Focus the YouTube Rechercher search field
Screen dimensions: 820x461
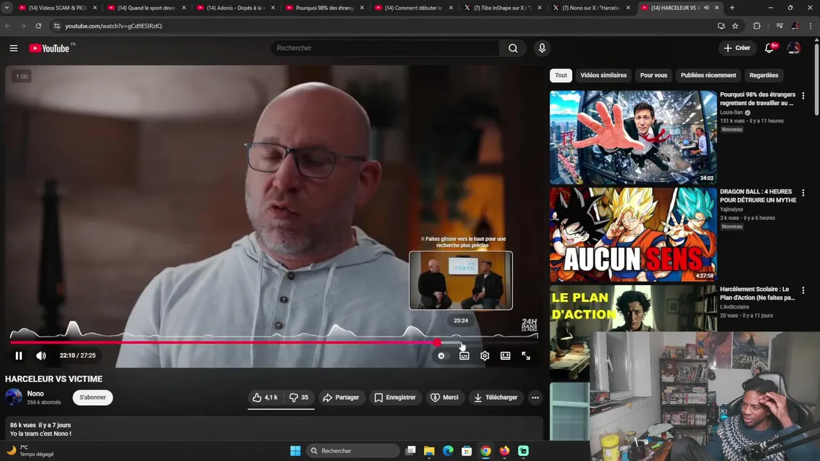(385, 48)
